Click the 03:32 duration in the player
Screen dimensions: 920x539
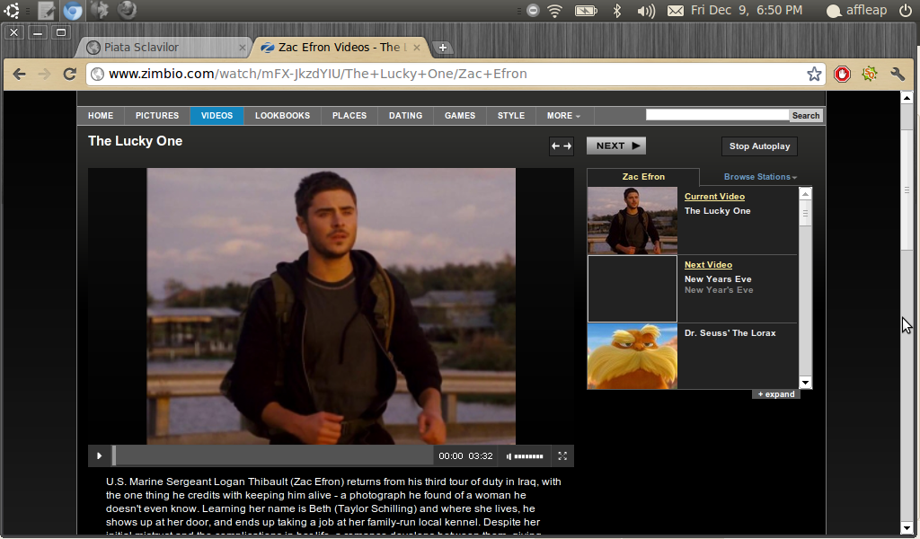pyautogui.click(x=481, y=456)
